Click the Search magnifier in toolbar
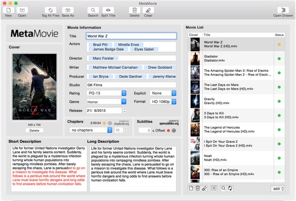 point(93,10)
